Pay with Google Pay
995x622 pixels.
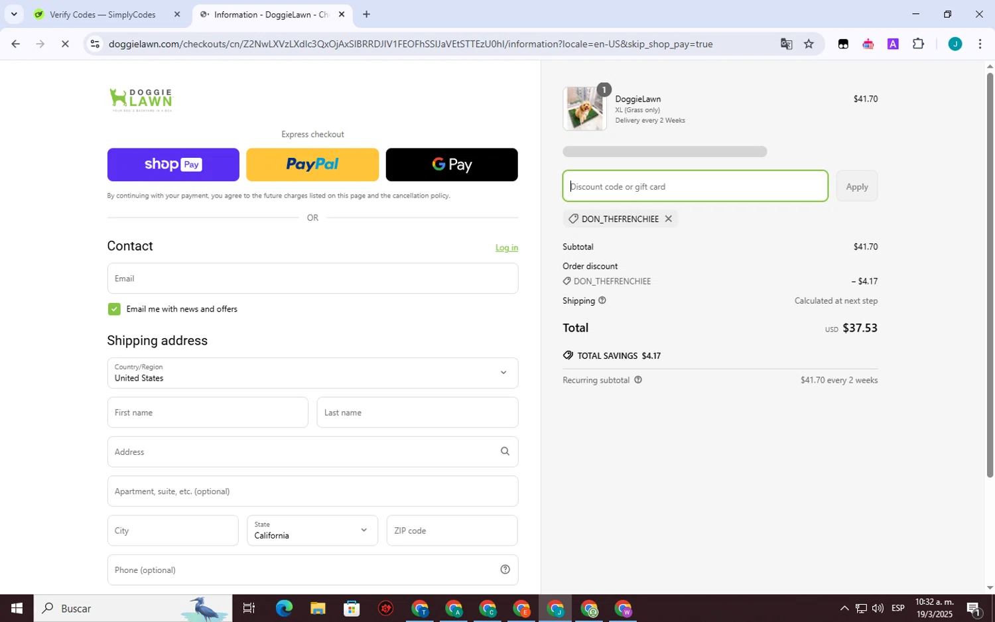tap(452, 164)
